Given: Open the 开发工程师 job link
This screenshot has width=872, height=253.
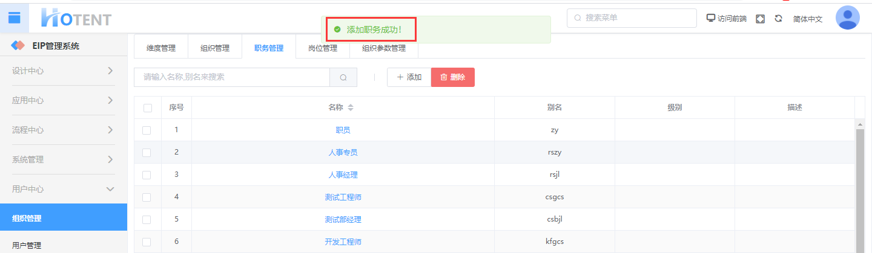Looking at the screenshot, I should click(343, 242).
